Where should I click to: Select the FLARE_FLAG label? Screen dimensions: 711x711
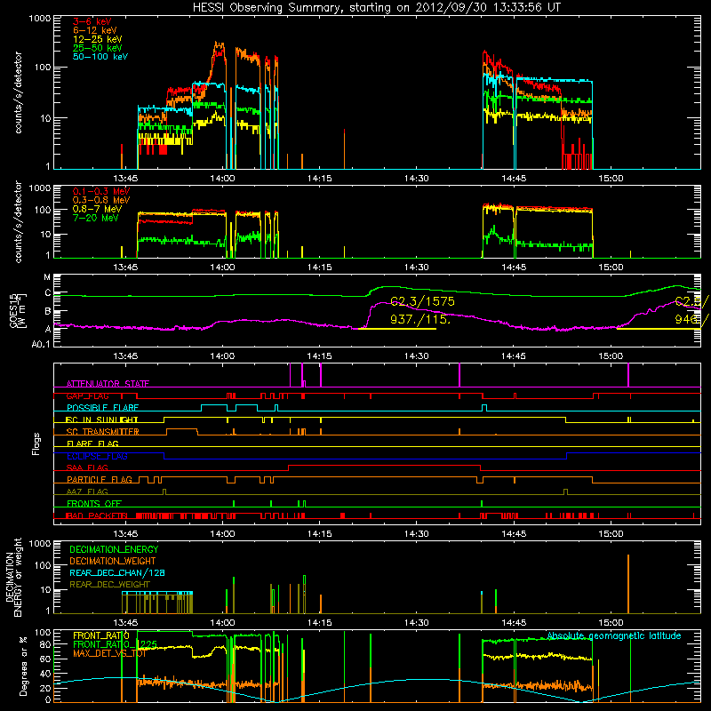pyautogui.click(x=92, y=443)
